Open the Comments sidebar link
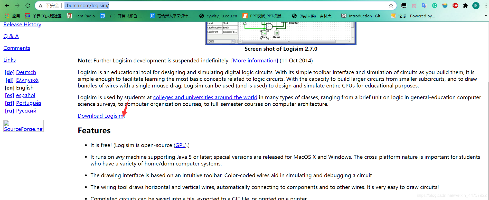The height and width of the screenshot is (200, 489). click(17, 48)
